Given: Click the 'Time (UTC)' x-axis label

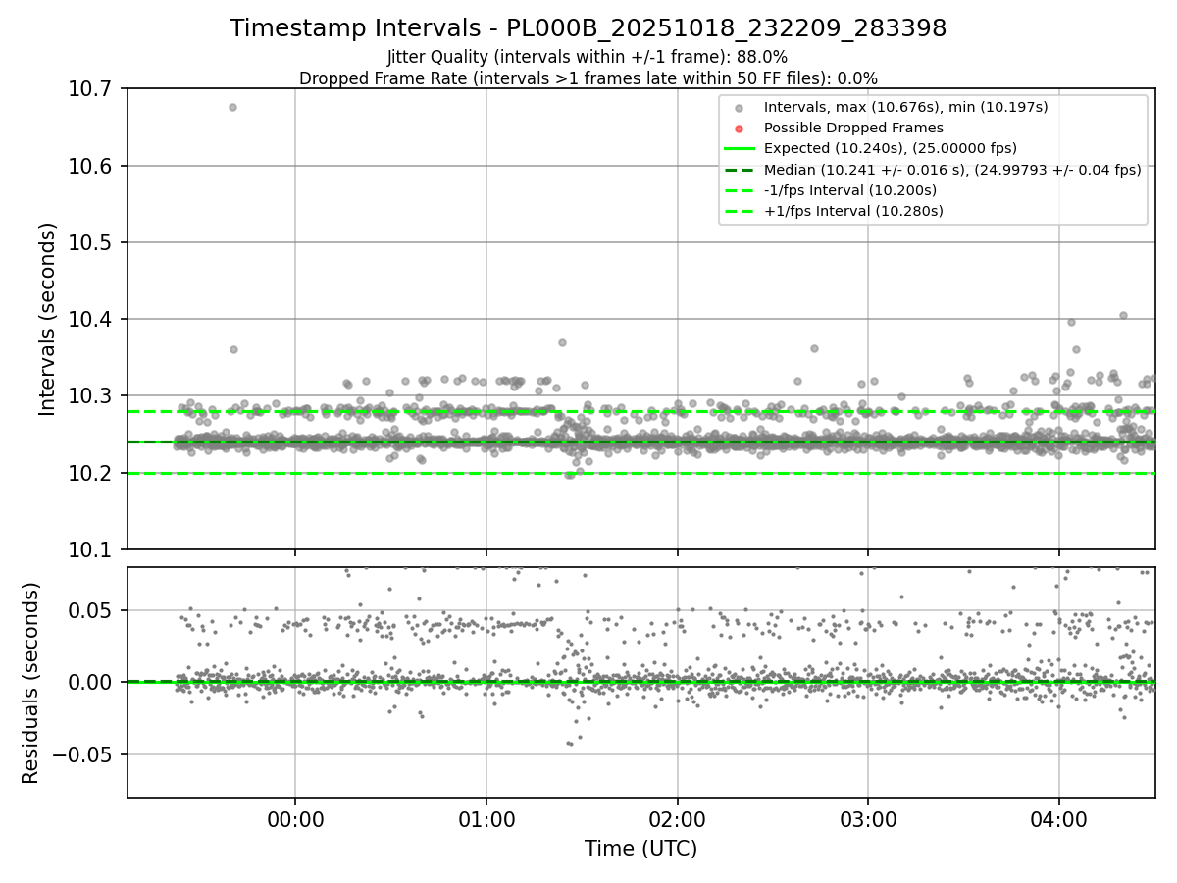Looking at the screenshot, I should [x=640, y=849].
